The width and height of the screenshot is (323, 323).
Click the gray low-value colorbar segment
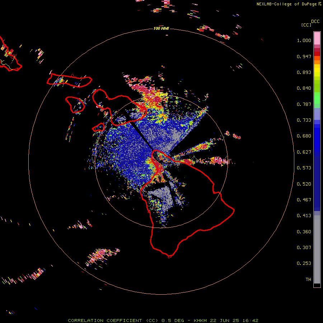point(317,249)
